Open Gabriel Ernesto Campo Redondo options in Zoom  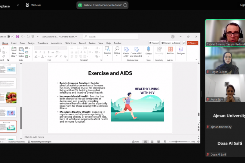click(x=125, y=5)
